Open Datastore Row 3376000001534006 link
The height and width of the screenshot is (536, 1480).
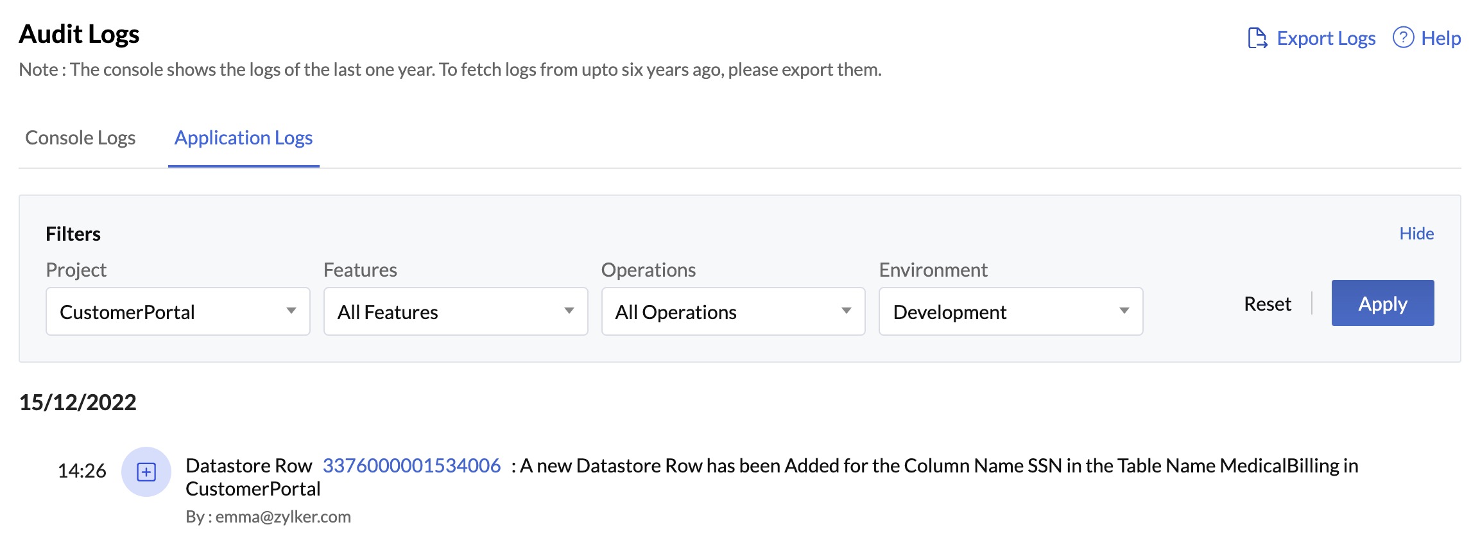(411, 465)
